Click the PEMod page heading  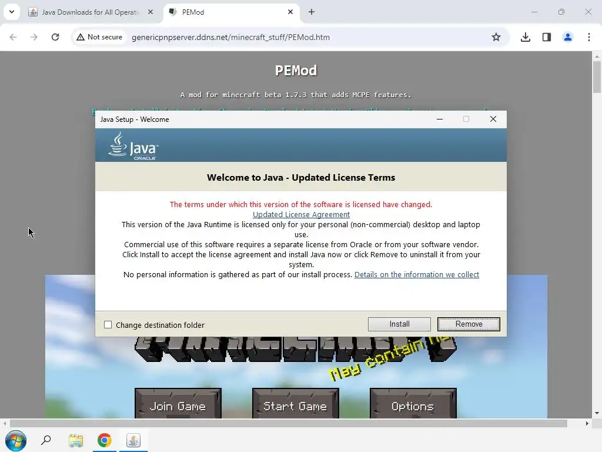(x=296, y=71)
